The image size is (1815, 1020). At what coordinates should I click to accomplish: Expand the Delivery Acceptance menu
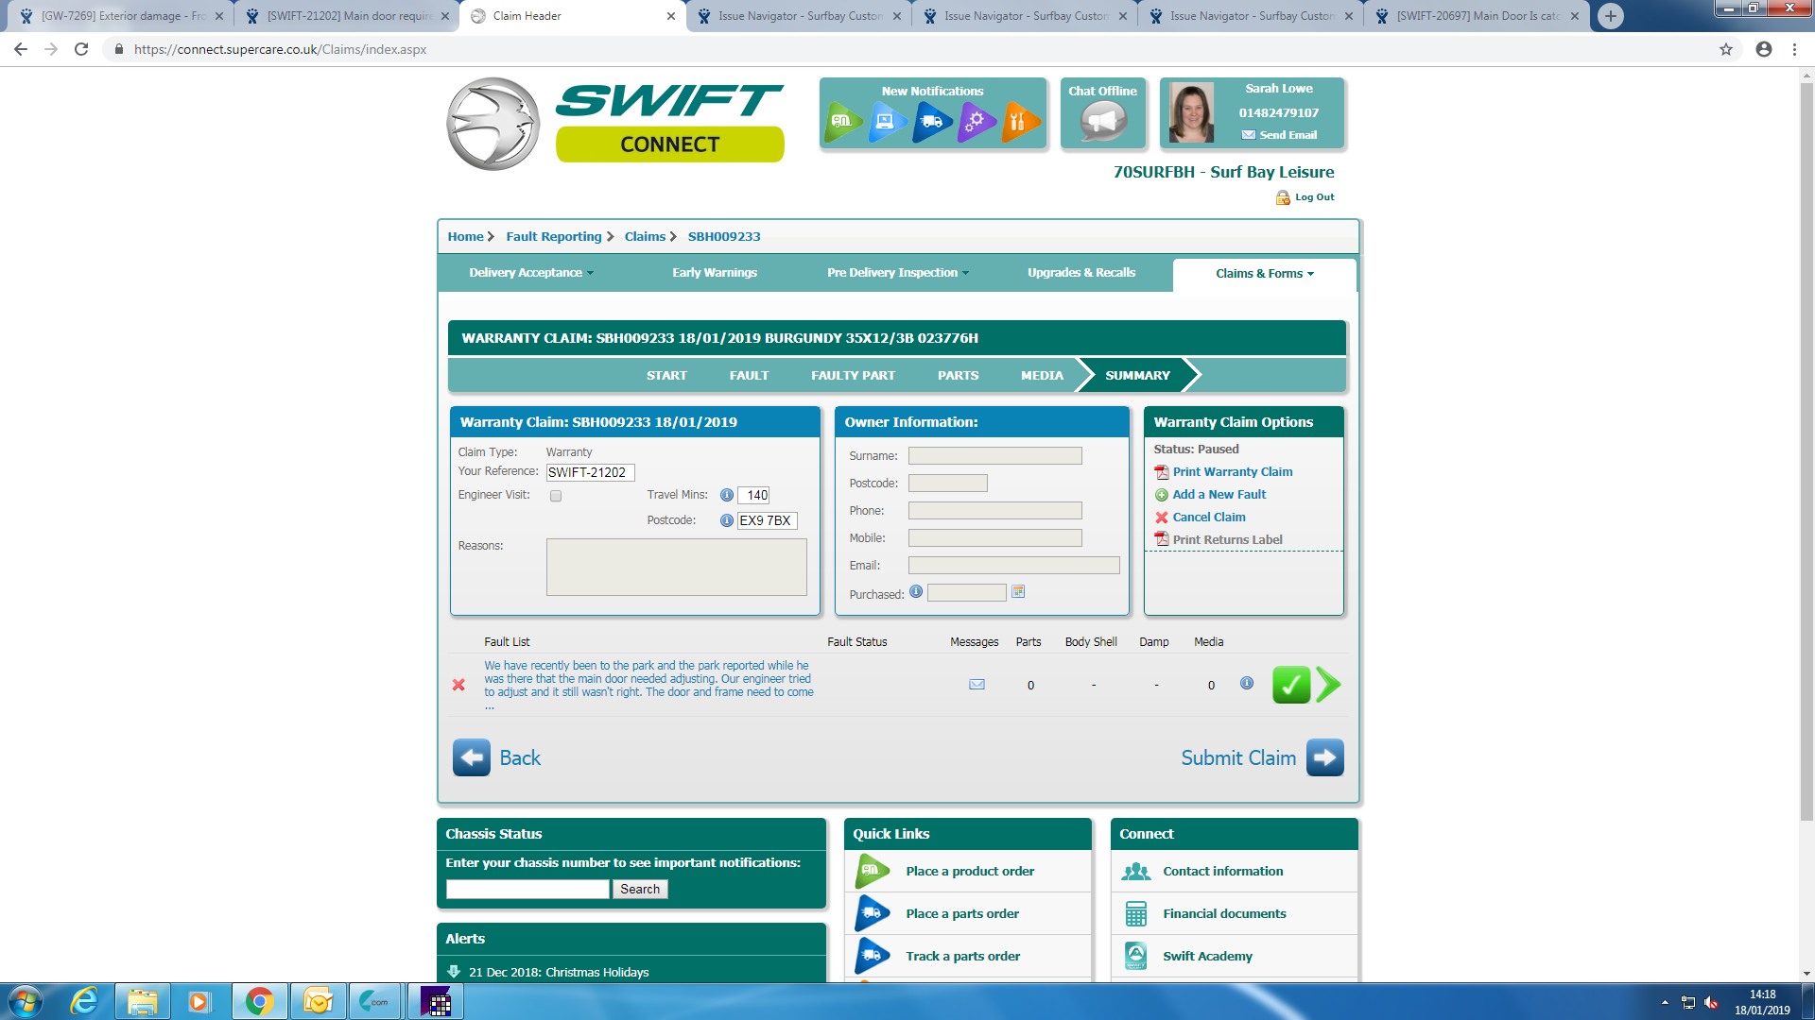coord(530,273)
